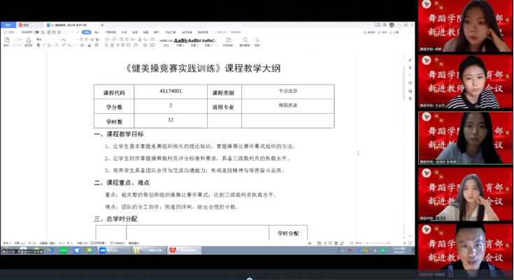
Task: Open the Home ribbon tab
Action: tap(86, 32)
